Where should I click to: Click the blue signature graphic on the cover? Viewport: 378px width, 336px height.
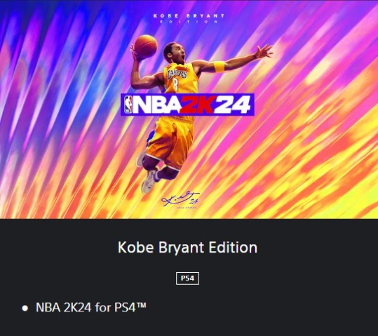click(x=180, y=199)
